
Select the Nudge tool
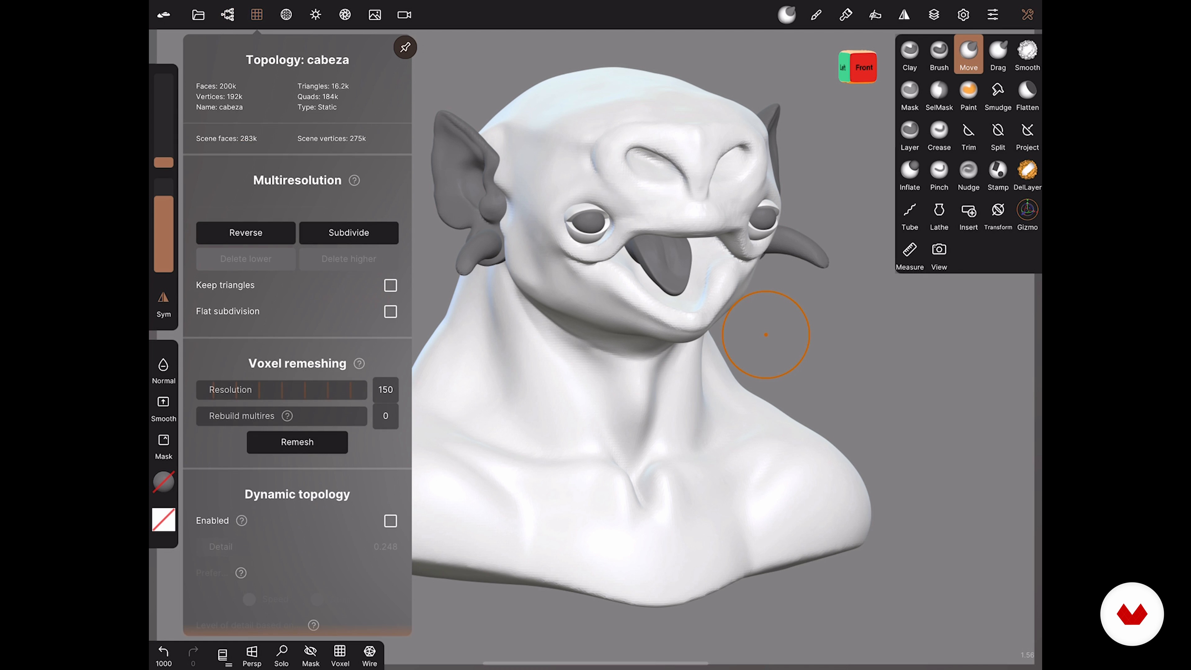tap(968, 175)
